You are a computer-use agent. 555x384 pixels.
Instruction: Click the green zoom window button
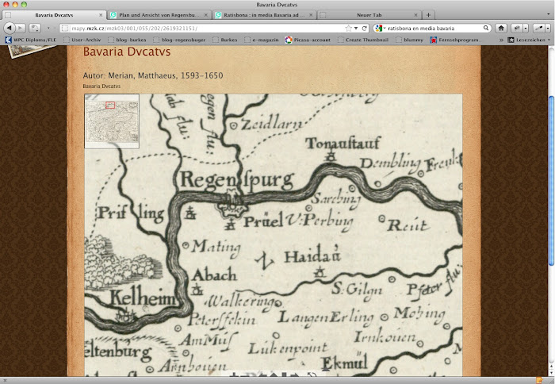(24, 4)
